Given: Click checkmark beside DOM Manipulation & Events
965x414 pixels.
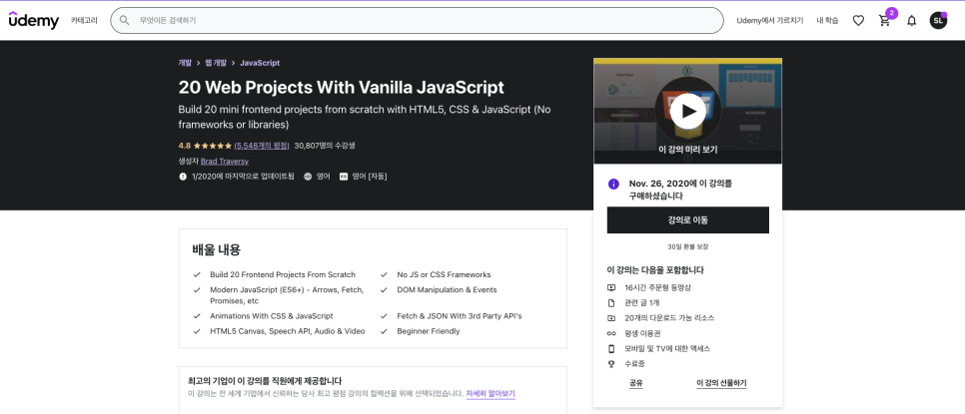Looking at the screenshot, I should [384, 290].
